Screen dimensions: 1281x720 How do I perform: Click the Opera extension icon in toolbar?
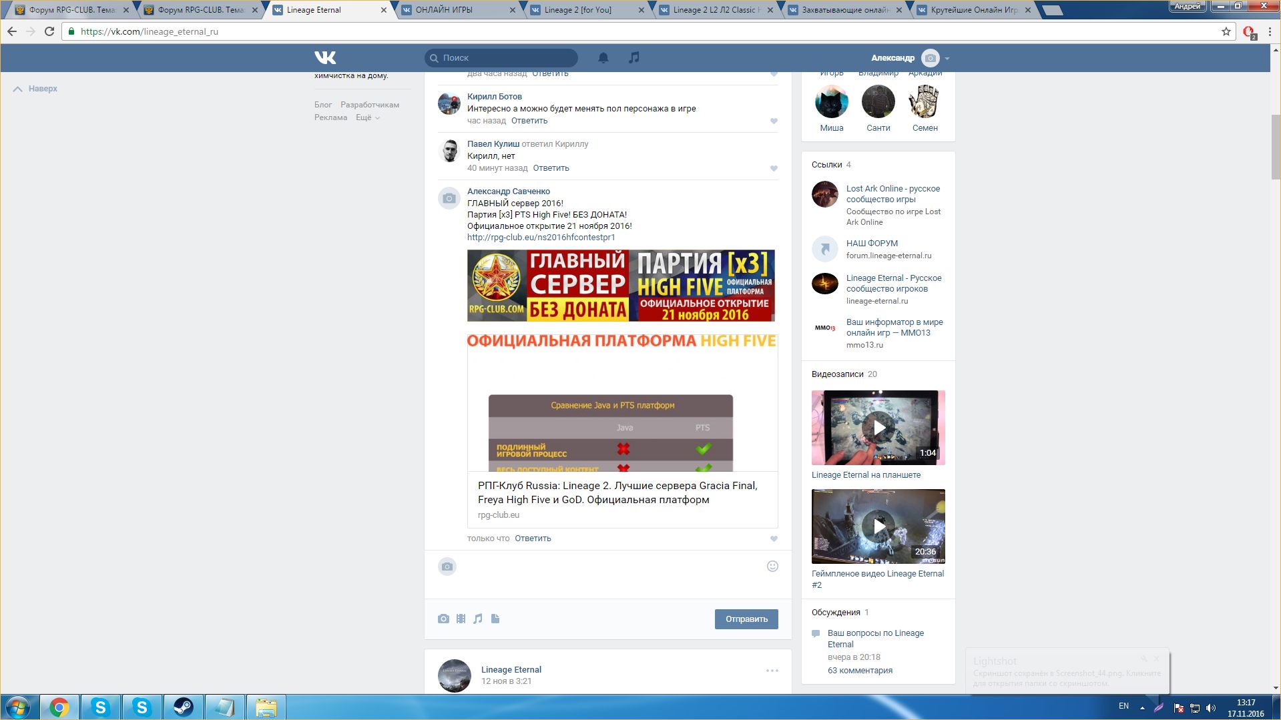pyautogui.click(x=1249, y=32)
